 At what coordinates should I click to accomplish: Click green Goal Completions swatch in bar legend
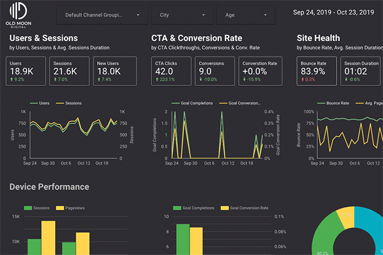pos(177,208)
